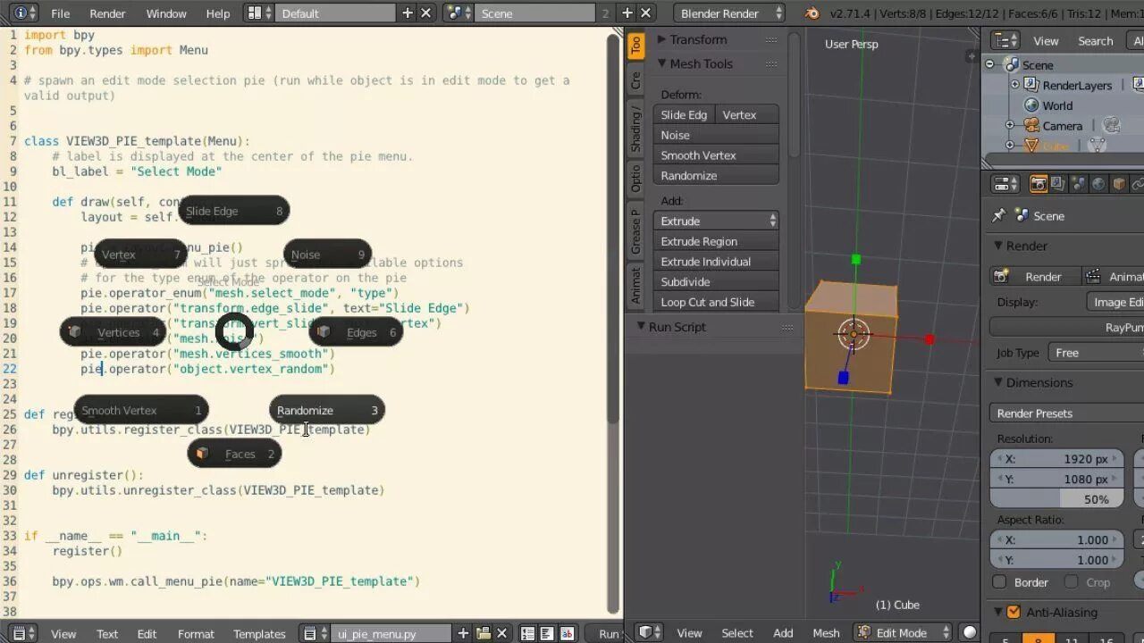
Task: Disable the Anti-Aliasing checkbox
Action: tap(1014, 613)
